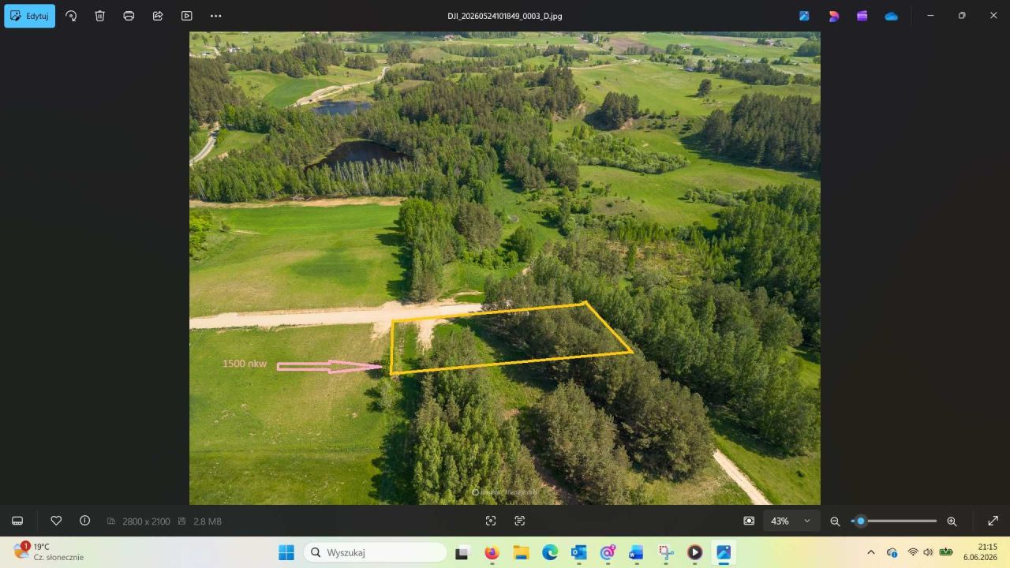Screen dimensions: 1010x568
Task: Launch Microsoft Designer from the title bar
Action: 833,16
